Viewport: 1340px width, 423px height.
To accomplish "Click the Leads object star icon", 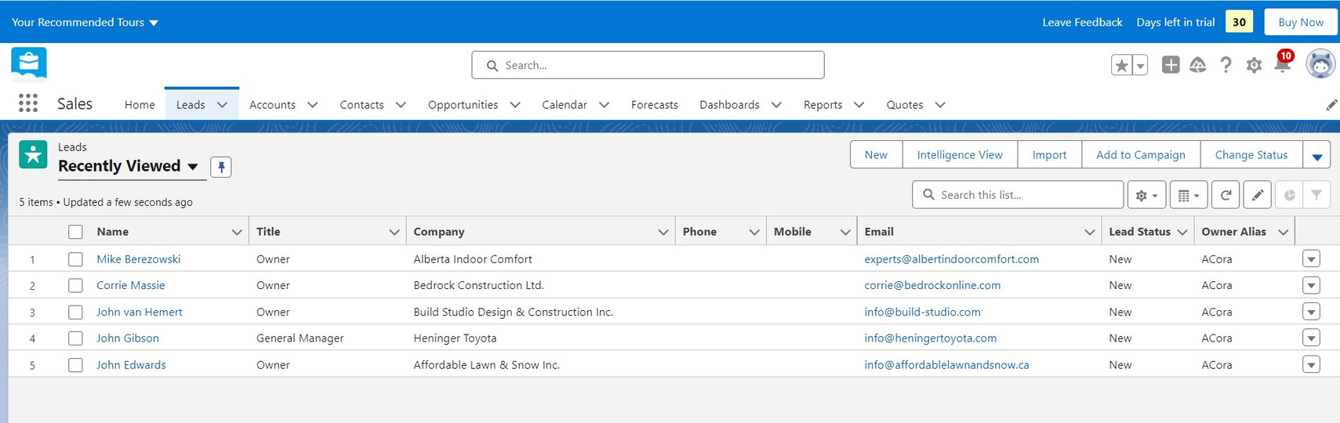I will click(33, 155).
